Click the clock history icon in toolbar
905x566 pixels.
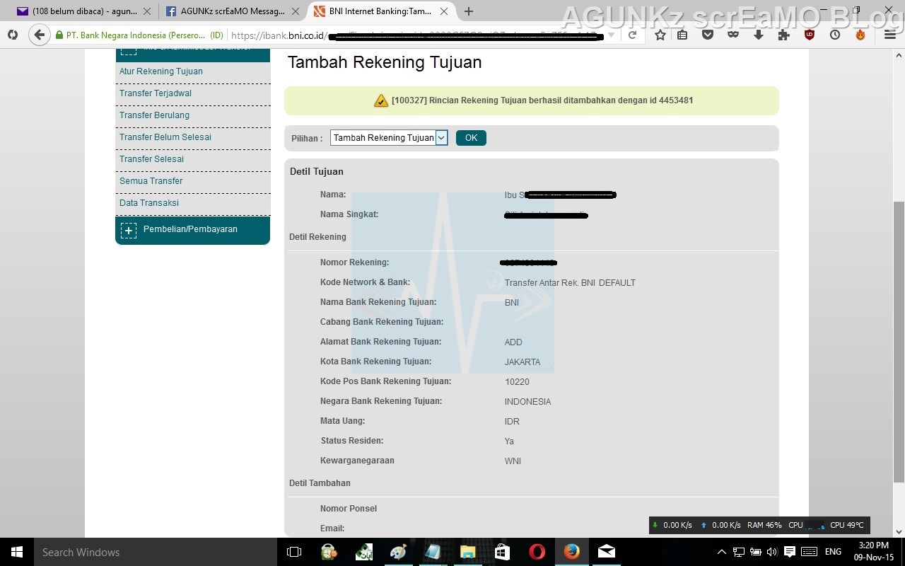click(x=835, y=35)
